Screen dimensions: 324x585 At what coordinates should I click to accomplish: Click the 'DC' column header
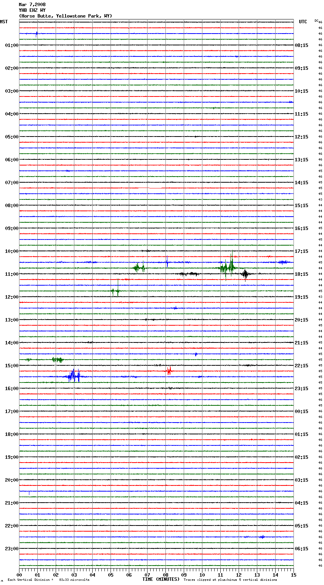pos(316,21)
